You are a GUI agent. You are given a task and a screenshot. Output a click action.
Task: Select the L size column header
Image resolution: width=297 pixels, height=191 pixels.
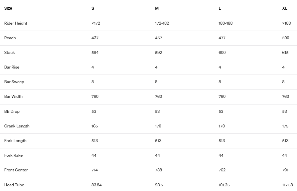point(220,8)
